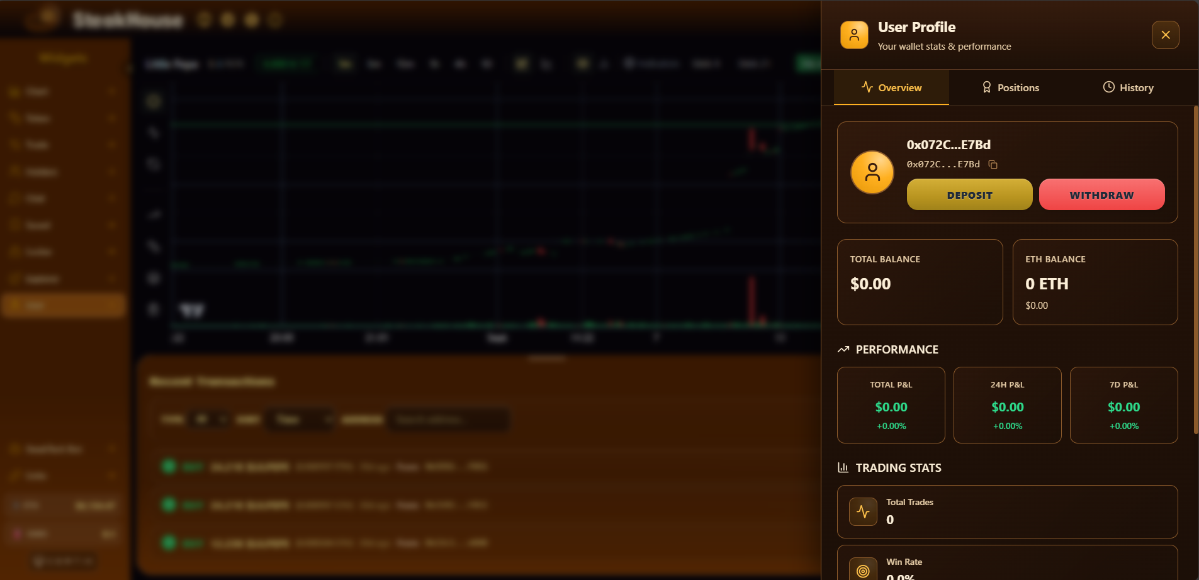Open the Positions tab
1199x580 pixels.
click(x=1011, y=87)
